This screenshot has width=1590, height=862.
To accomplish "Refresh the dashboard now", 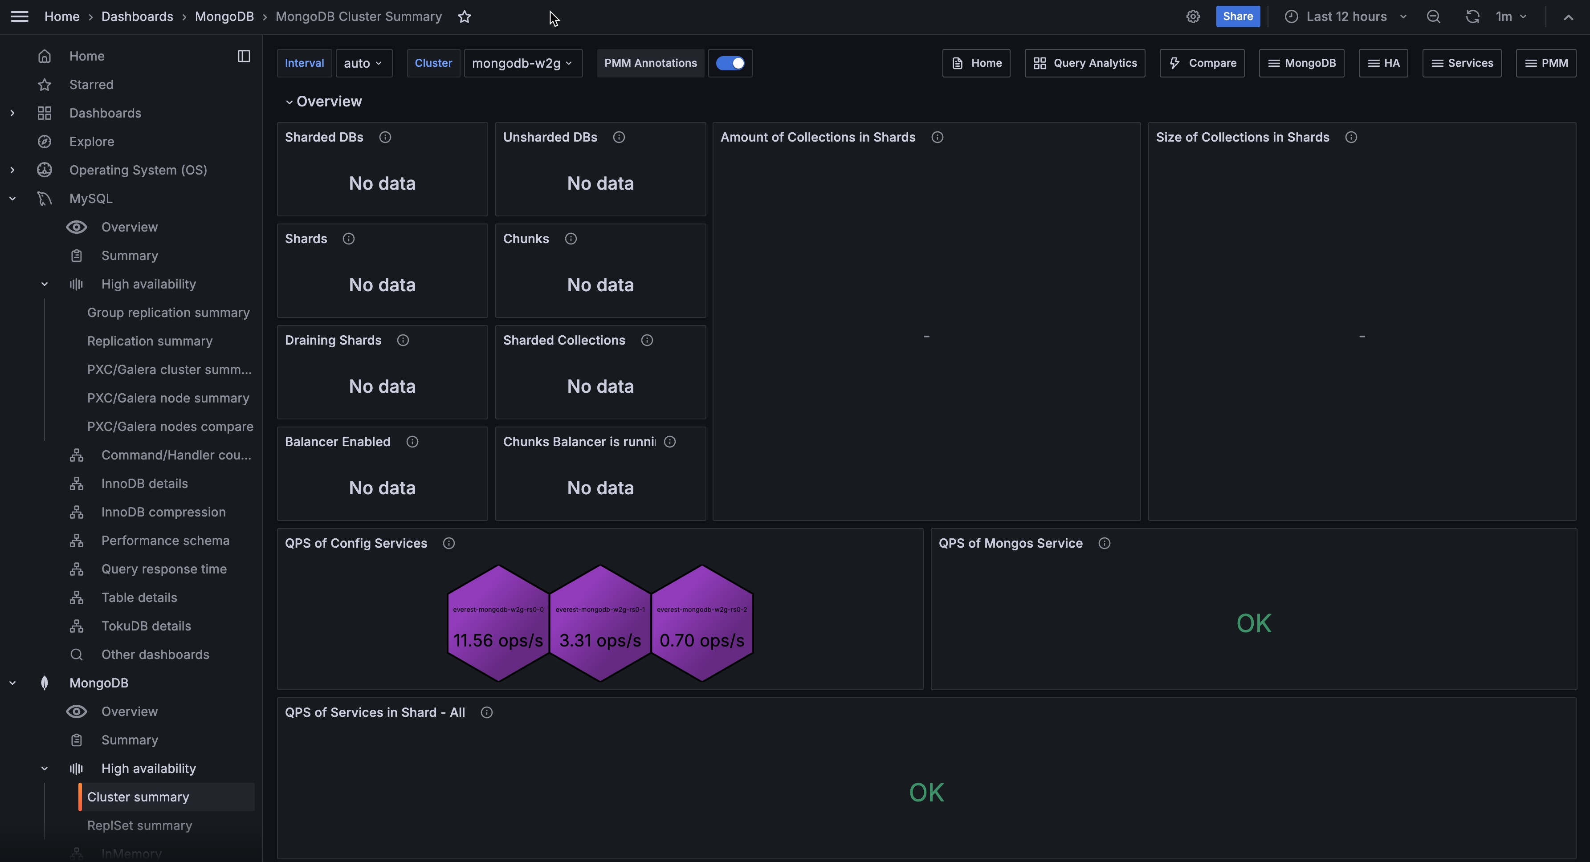I will (1472, 16).
